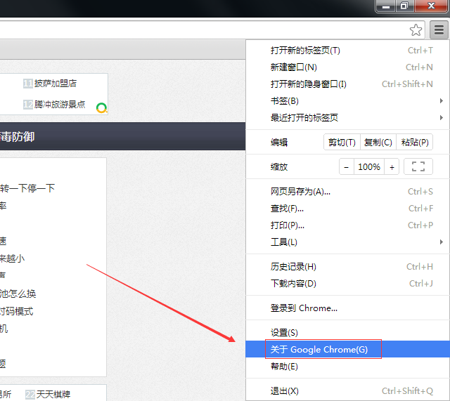This screenshot has height=401, width=450.
Task: Expand the 书签(B) submenu arrow
Action: [x=442, y=101]
